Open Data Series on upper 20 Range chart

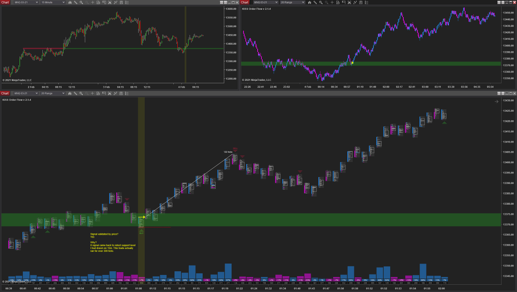tap(349, 2)
